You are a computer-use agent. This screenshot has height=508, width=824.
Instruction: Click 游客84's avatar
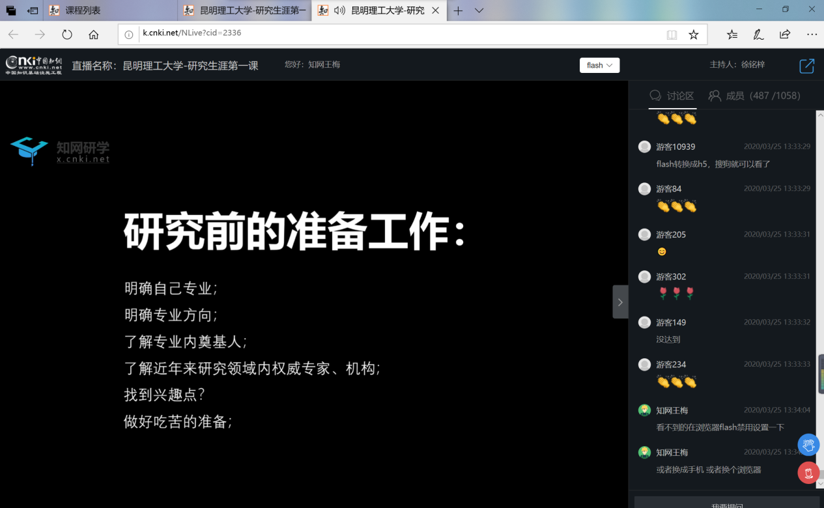click(x=644, y=189)
